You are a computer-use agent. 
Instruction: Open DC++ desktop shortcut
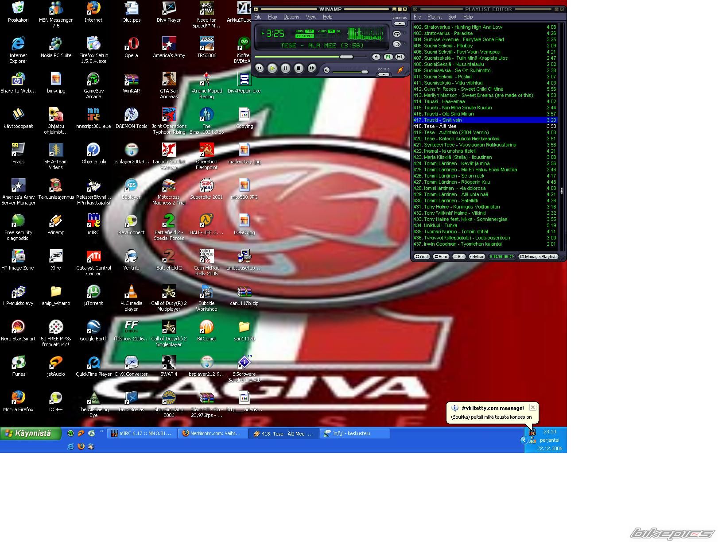tap(56, 401)
